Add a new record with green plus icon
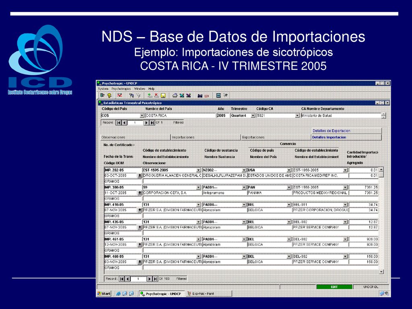The image size is (412, 309). 150,96
